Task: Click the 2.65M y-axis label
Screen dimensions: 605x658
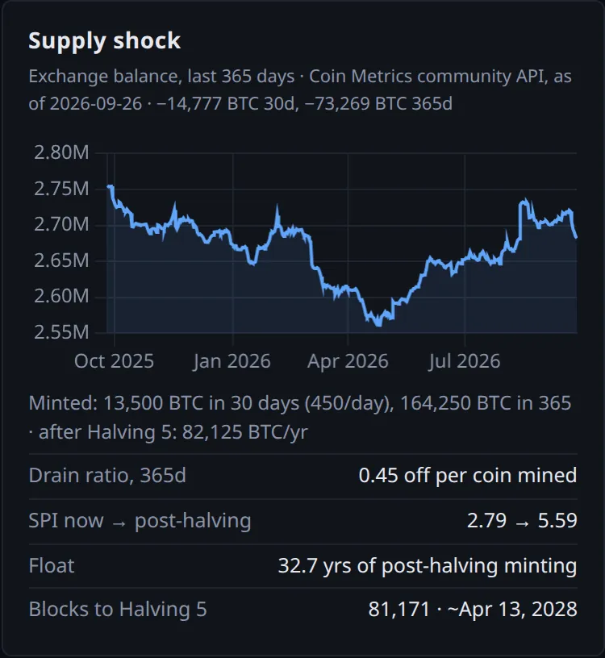Action: (61, 260)
